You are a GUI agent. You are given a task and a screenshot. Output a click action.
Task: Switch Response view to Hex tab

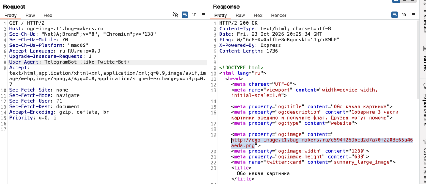coord(258,16)
